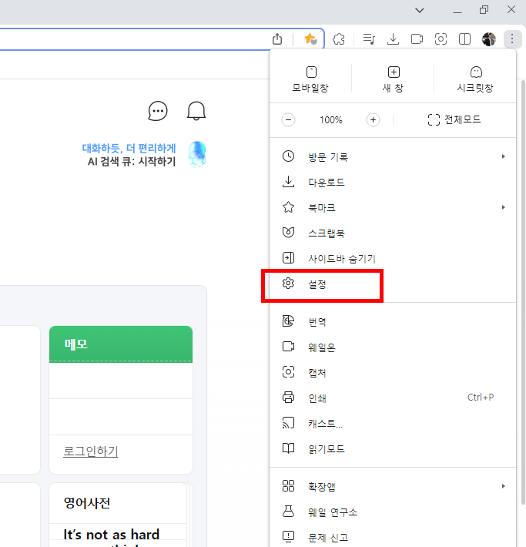Open the downloads toolbar icon
526x547 pixels.
click(393, 39)
